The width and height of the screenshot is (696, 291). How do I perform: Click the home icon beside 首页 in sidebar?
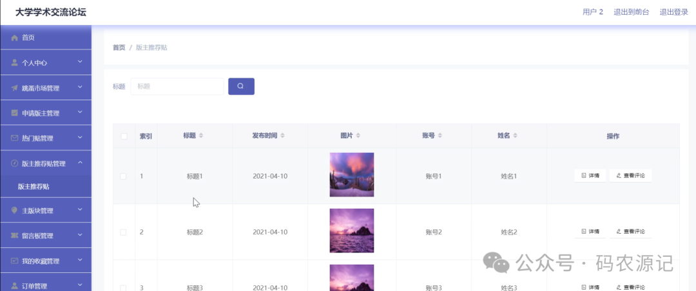pyautogui.click(x=14, y=38)
